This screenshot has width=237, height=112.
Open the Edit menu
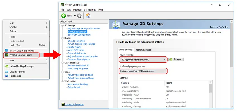[69, 10]
